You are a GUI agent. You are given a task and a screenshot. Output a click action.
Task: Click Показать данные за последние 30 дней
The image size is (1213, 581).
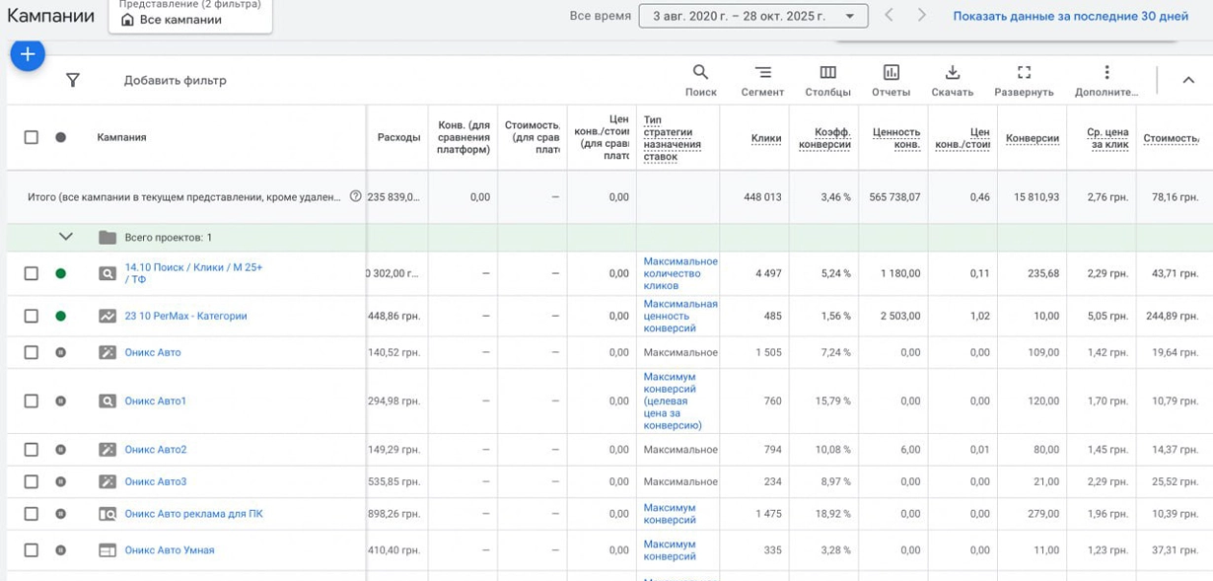[1070, 17]
